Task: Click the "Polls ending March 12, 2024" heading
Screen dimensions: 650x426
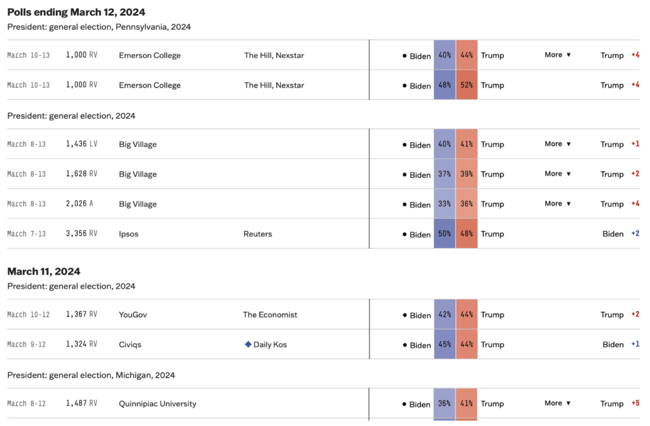Action: click(x=76, y=12)
